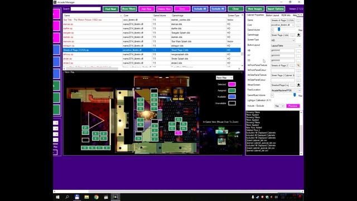Adjust the GameVolume slider handle
The height and width of the screenshot is (201, 357).
click(279, 30)
